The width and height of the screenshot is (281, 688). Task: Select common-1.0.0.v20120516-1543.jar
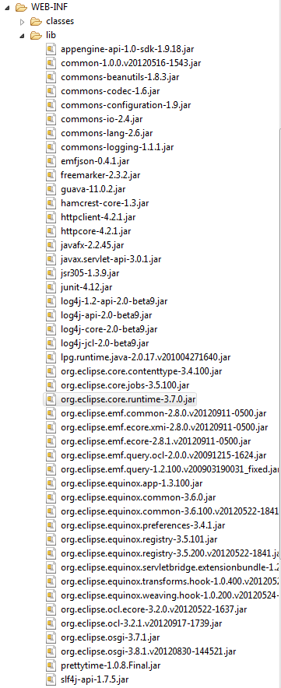coord(131,63)
